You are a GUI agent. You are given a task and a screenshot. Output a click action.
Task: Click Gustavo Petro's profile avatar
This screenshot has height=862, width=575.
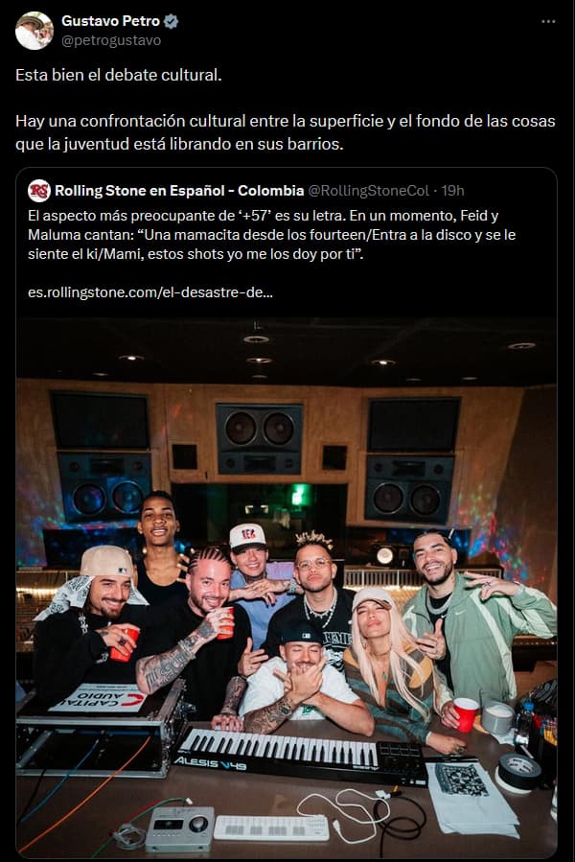(x=34, y=31)
